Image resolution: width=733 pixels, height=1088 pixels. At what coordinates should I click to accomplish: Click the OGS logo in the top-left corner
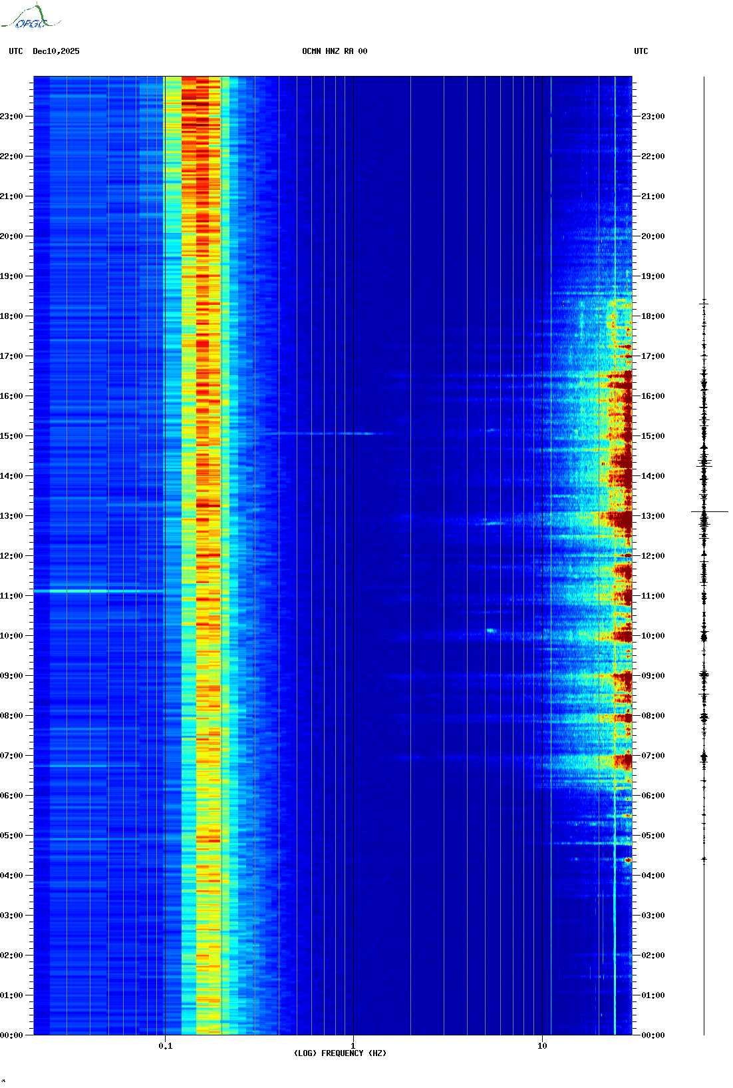(x=30, y=17)
